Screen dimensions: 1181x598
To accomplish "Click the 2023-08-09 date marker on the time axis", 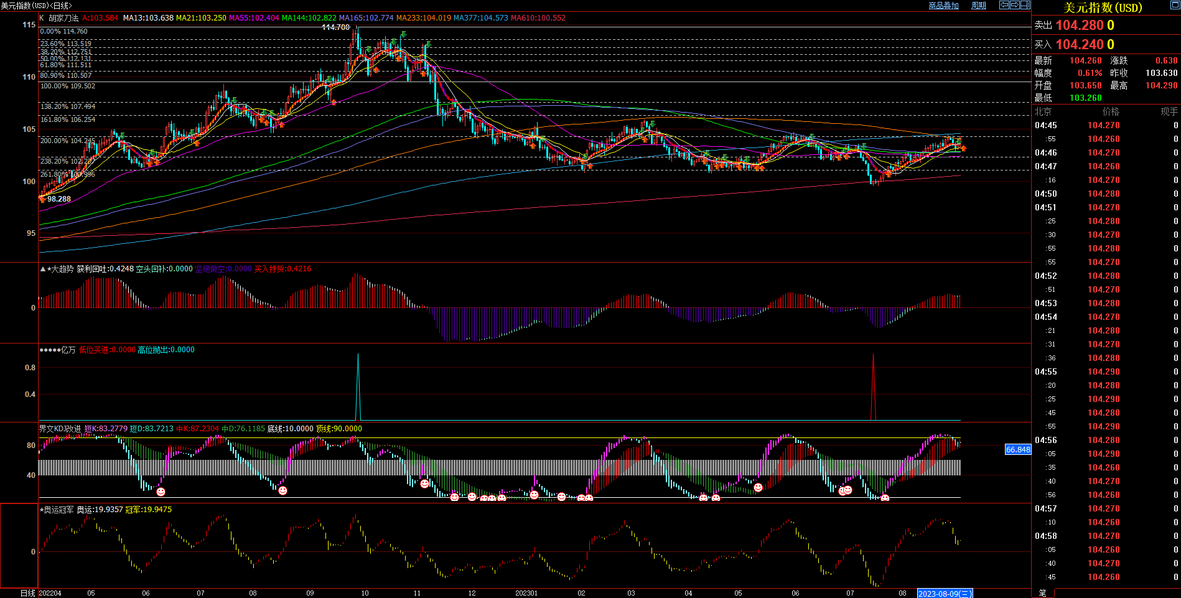I will [x=944, y=594].
